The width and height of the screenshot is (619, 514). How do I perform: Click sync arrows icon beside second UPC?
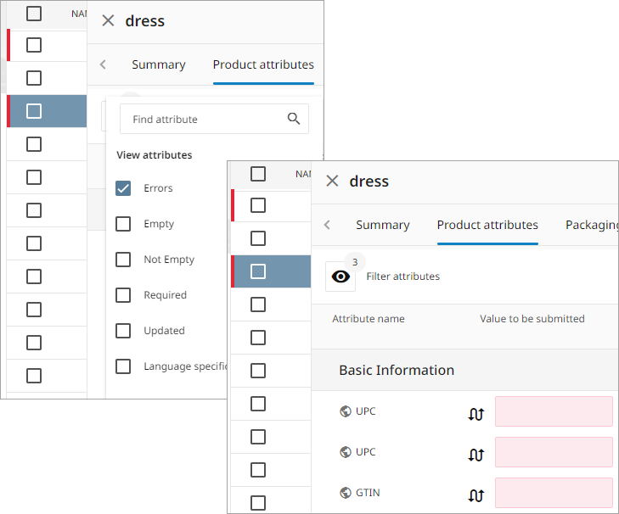point(476,455)
